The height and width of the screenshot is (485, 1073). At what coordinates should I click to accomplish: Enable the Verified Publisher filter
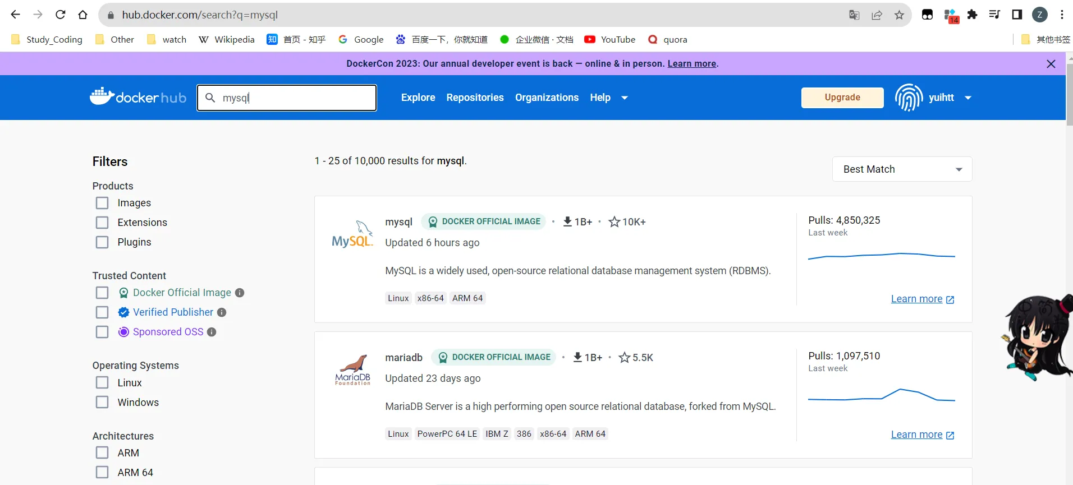[102, 312]
